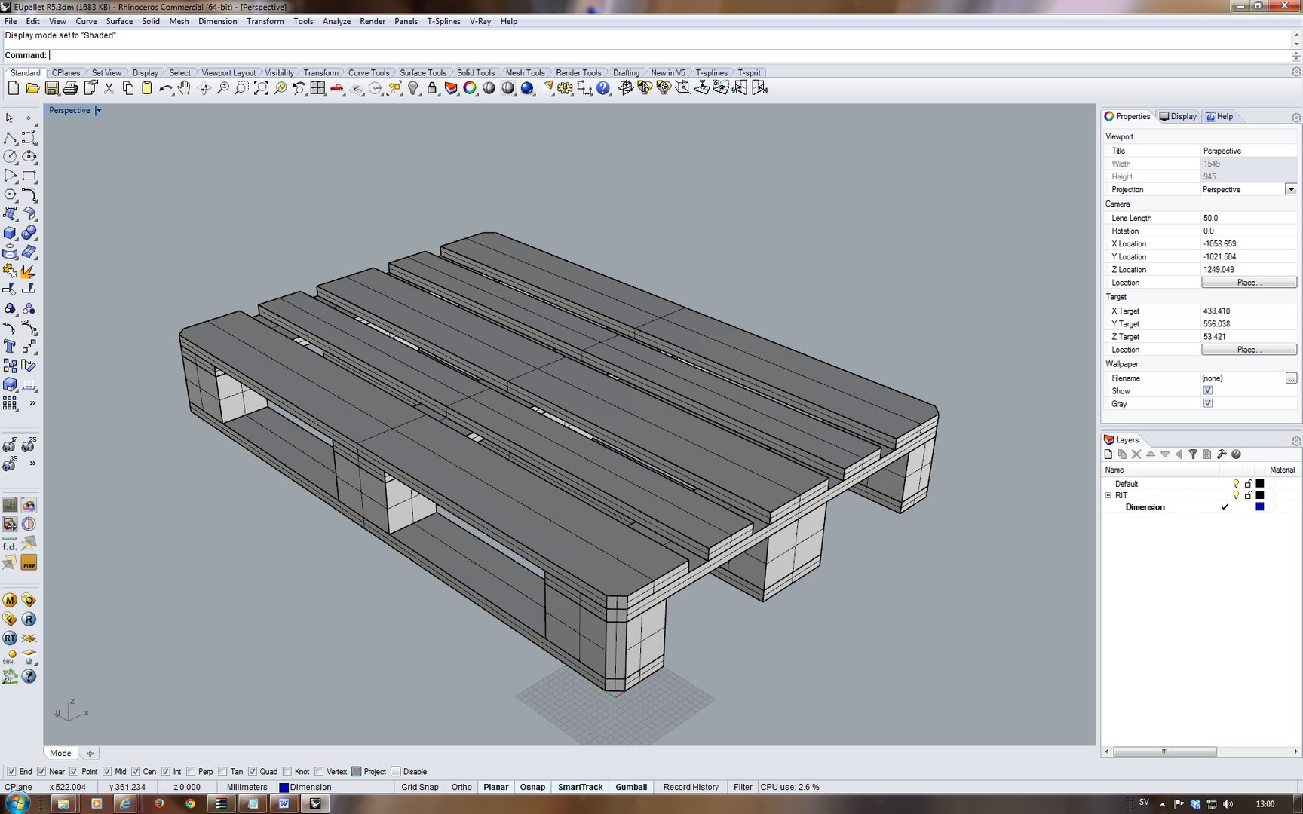1303x814 pixels.
Task: Toggle Gumball in the status bar
Action: click(631, 787)
